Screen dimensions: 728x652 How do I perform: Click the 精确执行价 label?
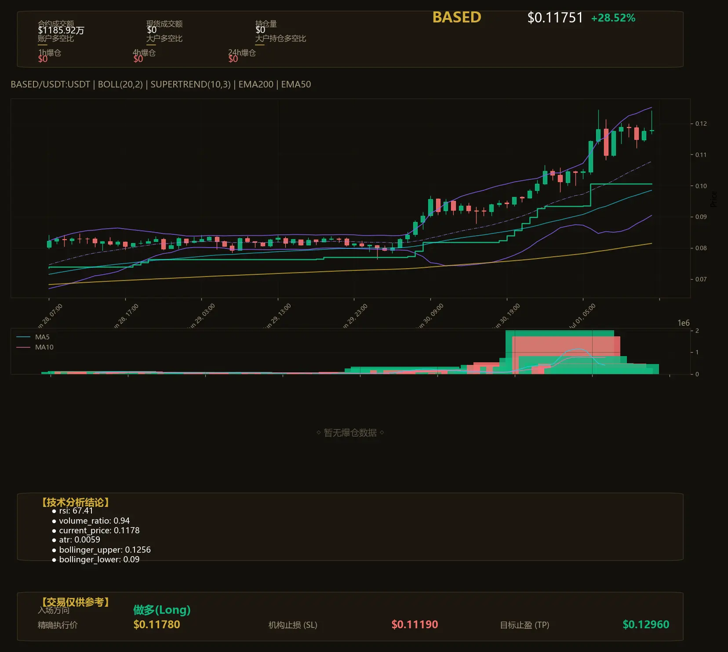pos(58,625)
